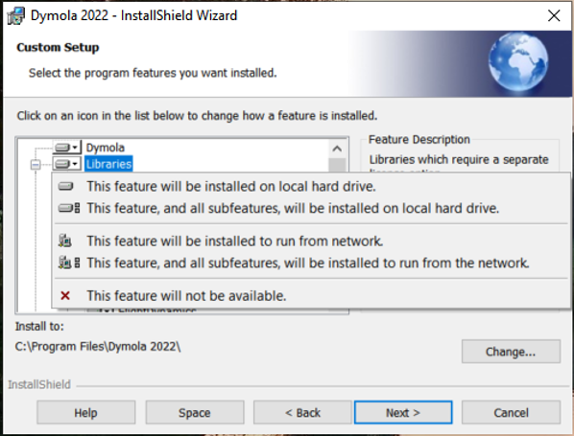Click Change... to alter install folder
This screenshot has height=436, width=574.
pos(511,352)
